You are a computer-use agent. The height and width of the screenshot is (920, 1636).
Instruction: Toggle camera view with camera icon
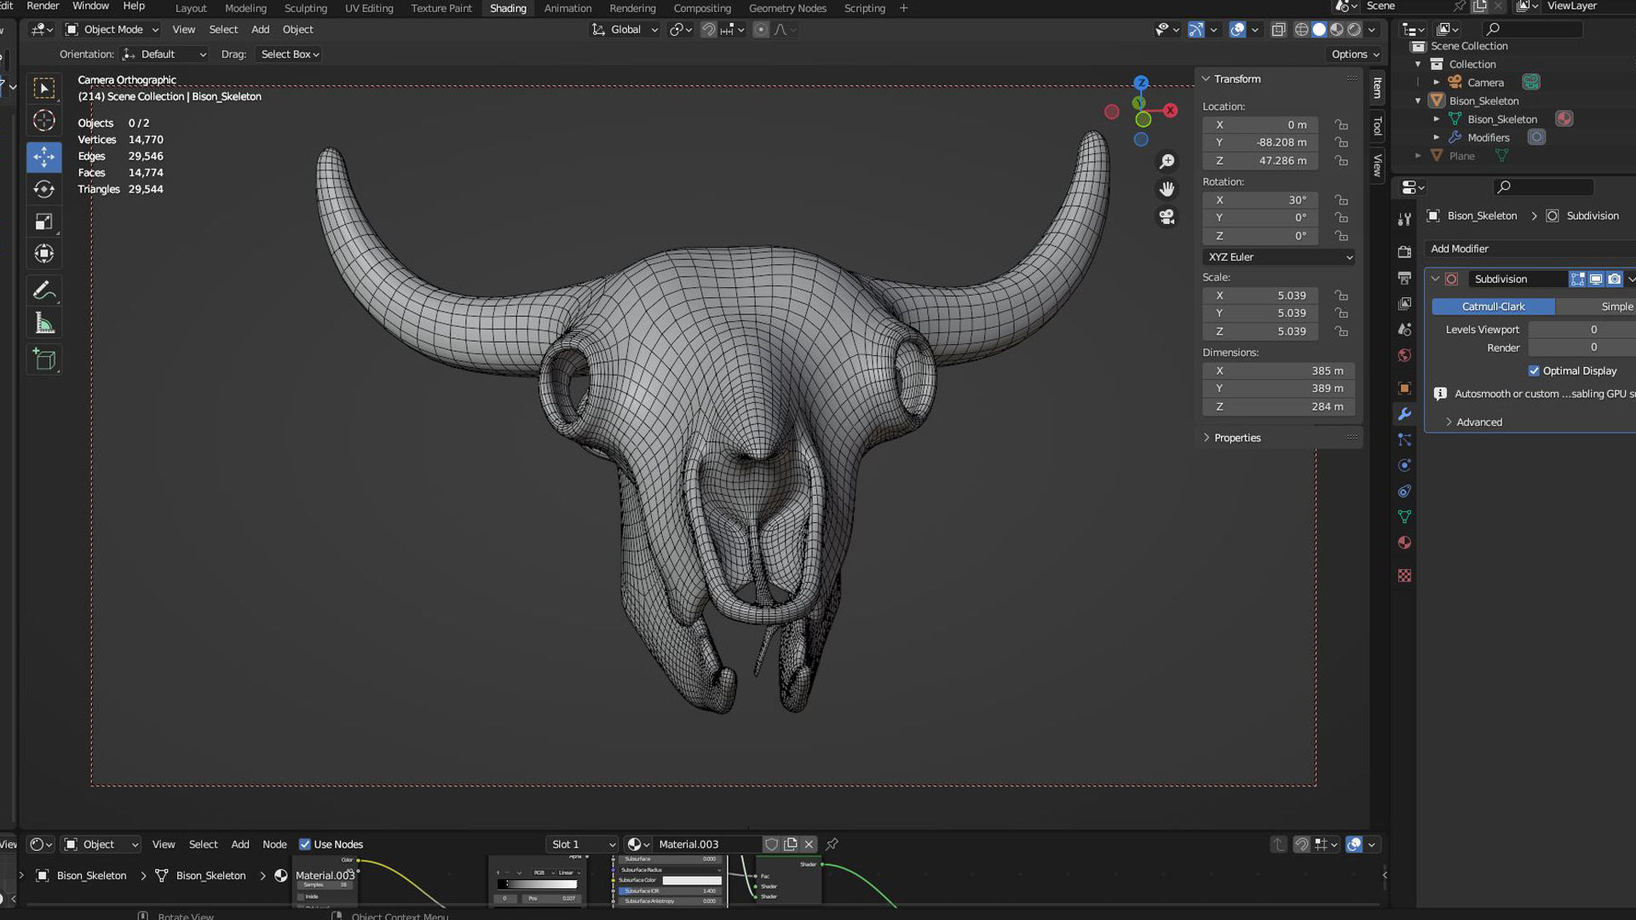[1167, 217]
